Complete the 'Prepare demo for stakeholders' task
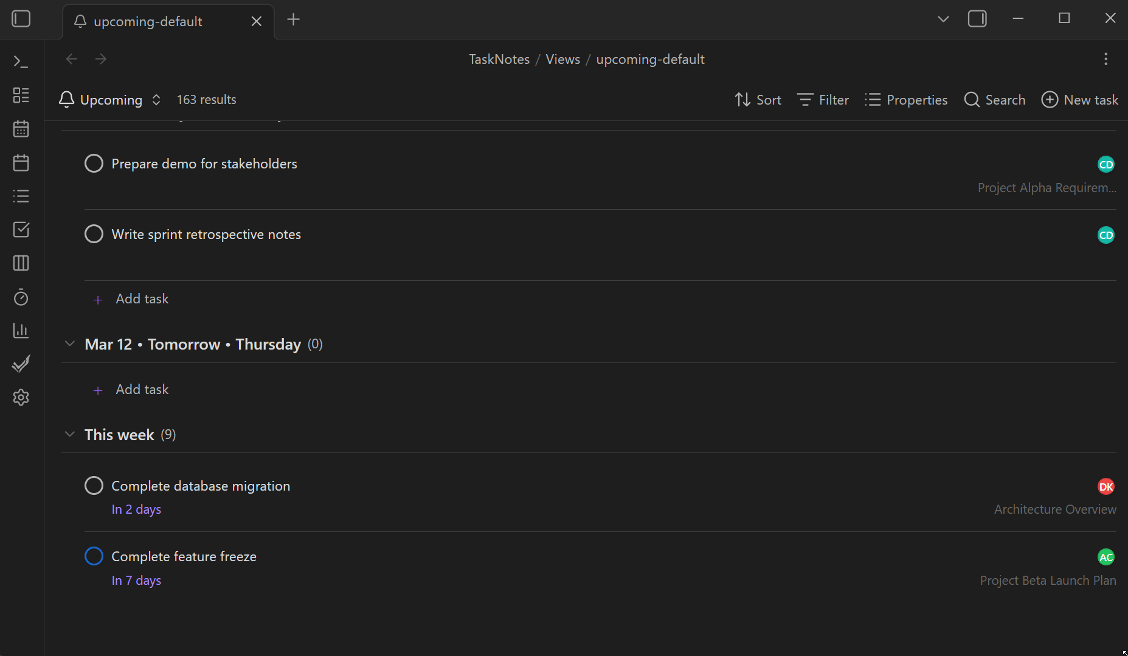1128x656 pixels. 94,163
